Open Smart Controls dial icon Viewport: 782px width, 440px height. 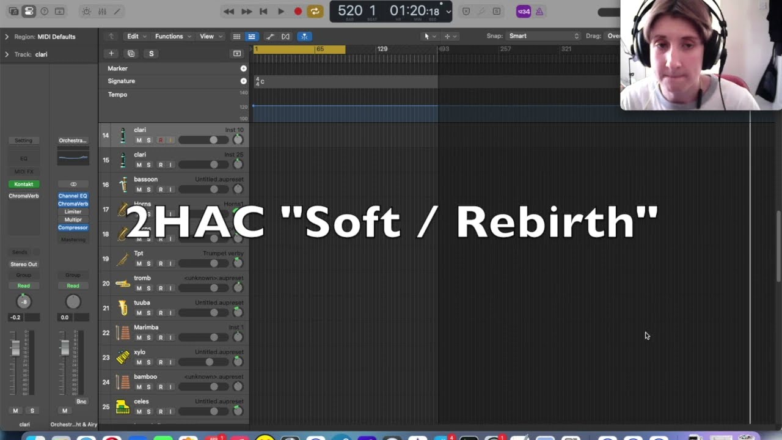click(86, 11)
